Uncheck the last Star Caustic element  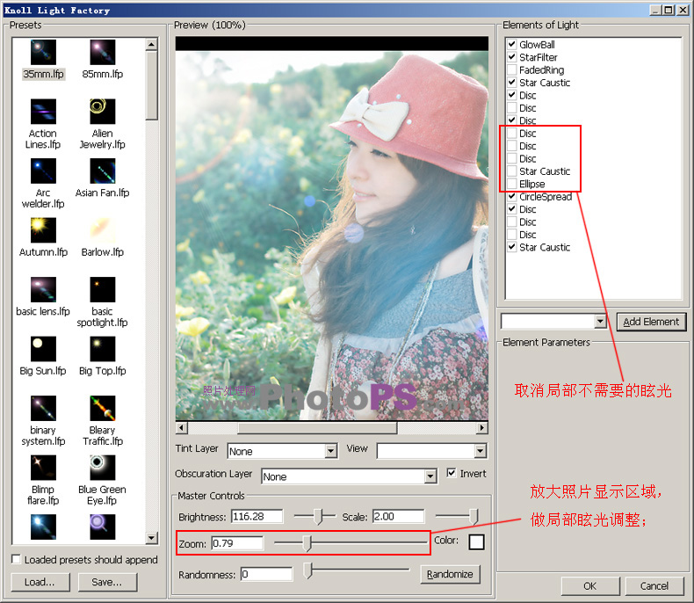(x=512, y=247)
